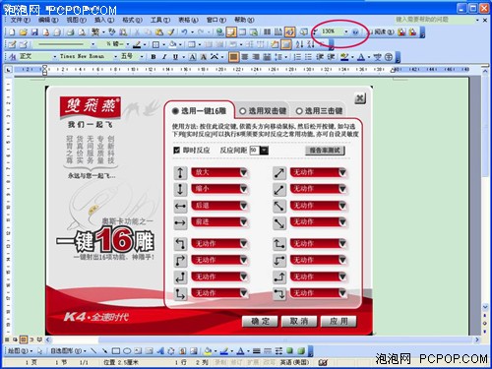Click the bulleted list icon
The image size is (492, 369).
coord(308,57)
